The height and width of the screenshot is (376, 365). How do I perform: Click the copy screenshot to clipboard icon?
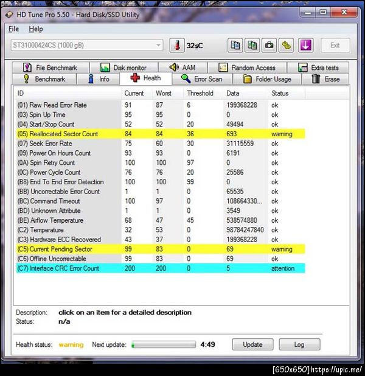(252, 45)
